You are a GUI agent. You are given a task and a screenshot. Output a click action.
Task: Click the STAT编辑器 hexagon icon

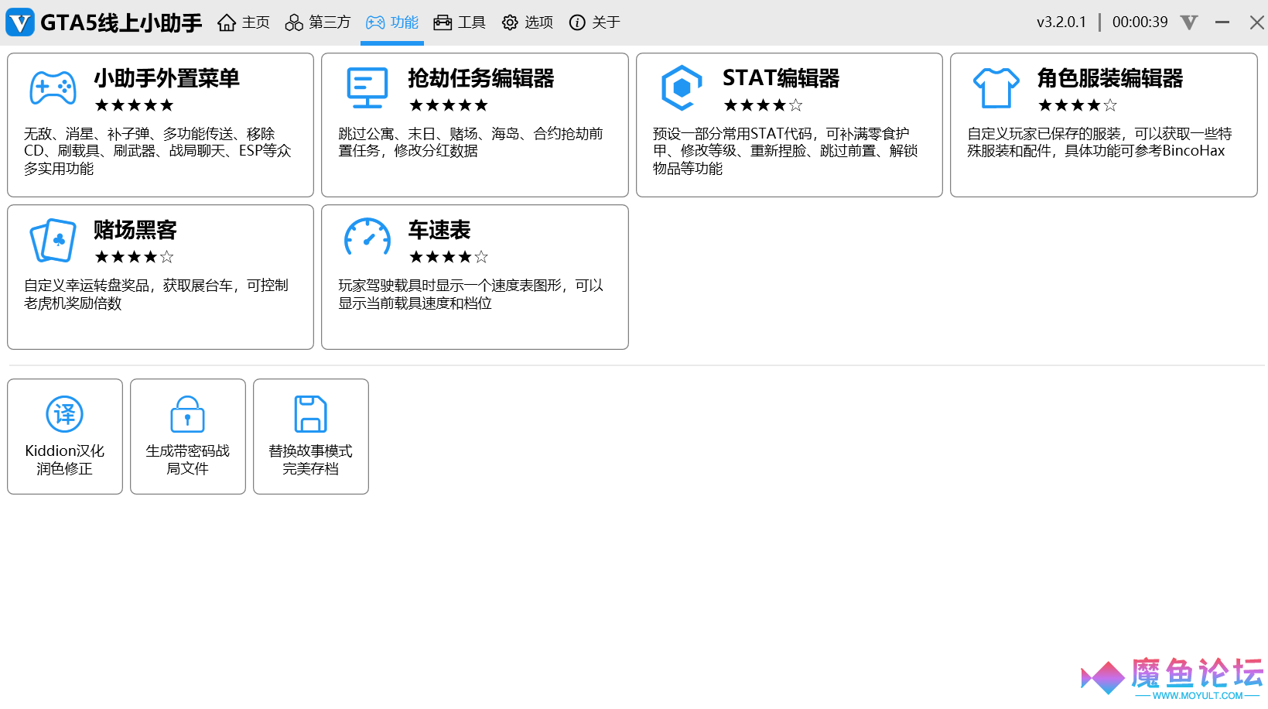coord(682,87)
